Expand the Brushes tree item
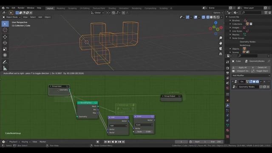This screenshot has height=153, width=272. point(230,20)
